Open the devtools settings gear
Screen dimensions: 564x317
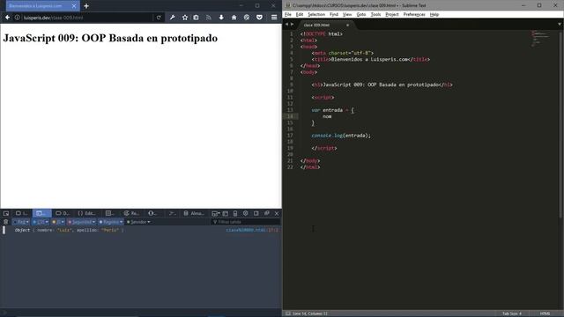[x=245, y=213]
